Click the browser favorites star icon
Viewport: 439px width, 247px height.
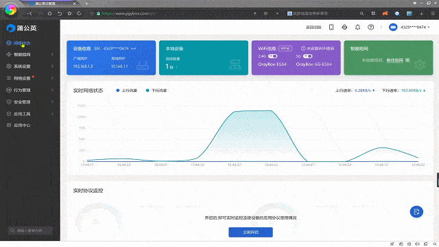tap(69, 13)
